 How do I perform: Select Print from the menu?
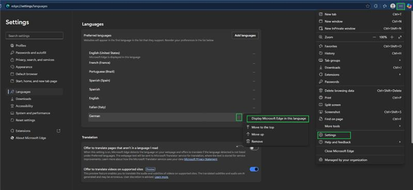pos(360,98)
